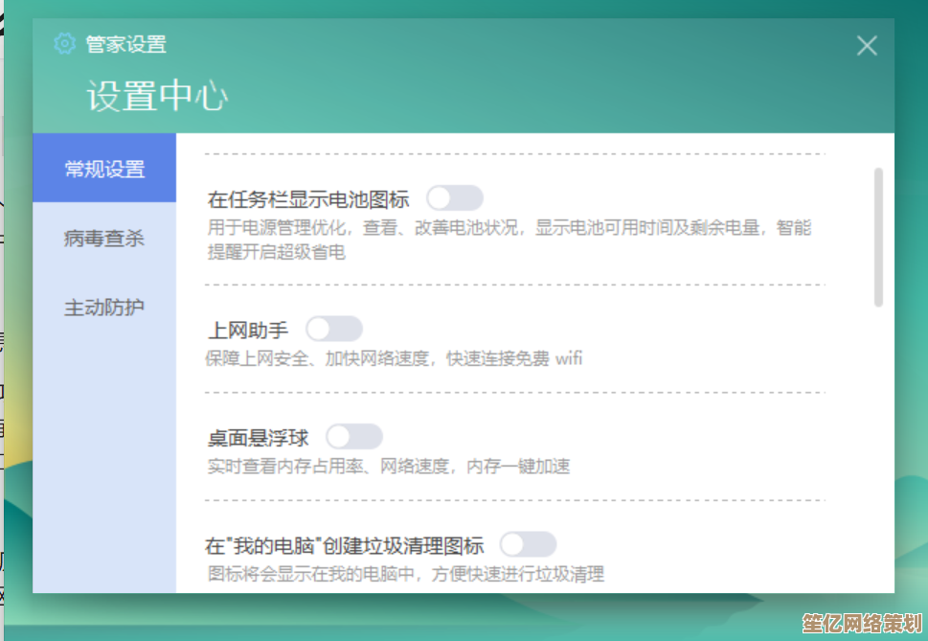Enable 在"我的电脑"创建垃圾清理图标 switch

pos(530,543)
